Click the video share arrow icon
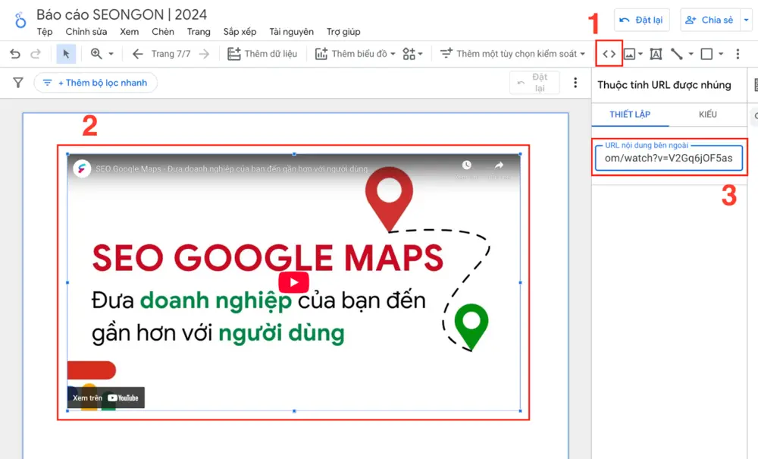Screen dimensions: 758x459 [x=499, y=165]
